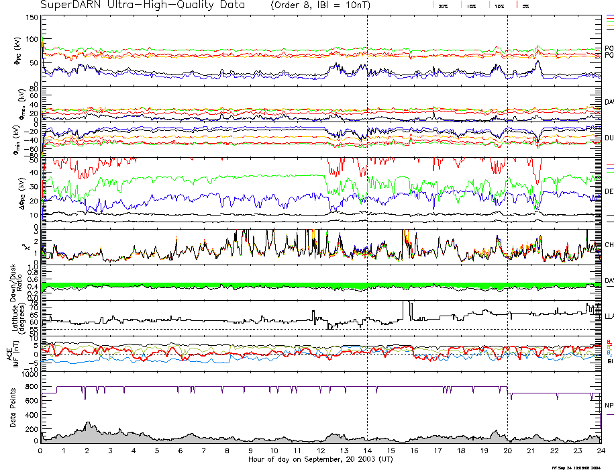This screenshot has width=614, height=470.
Task: Click the 'Hour of day on September, 20 2003' axis label
Action: click(320, 459)
